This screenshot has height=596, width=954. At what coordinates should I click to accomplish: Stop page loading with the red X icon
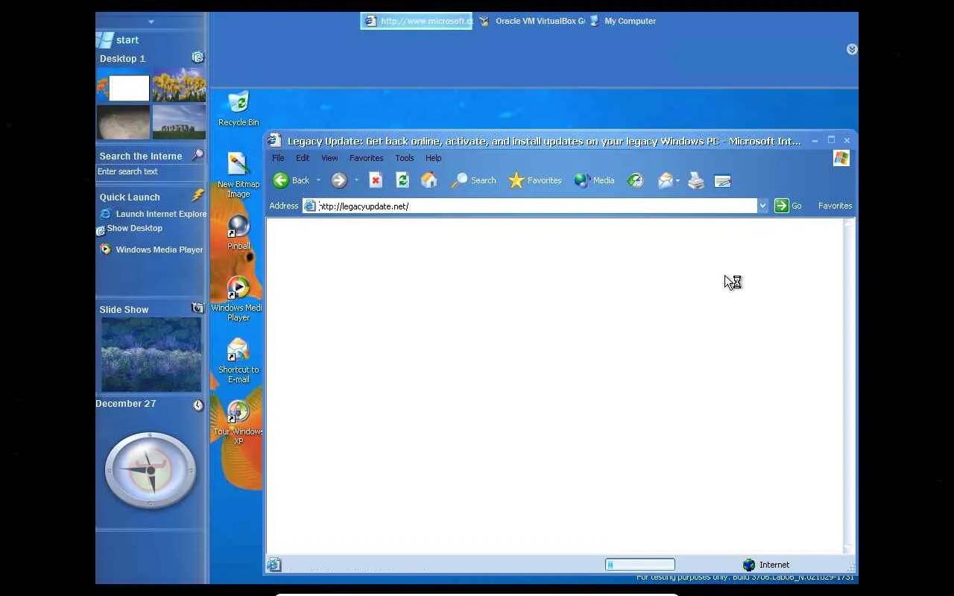coord(376,180)
